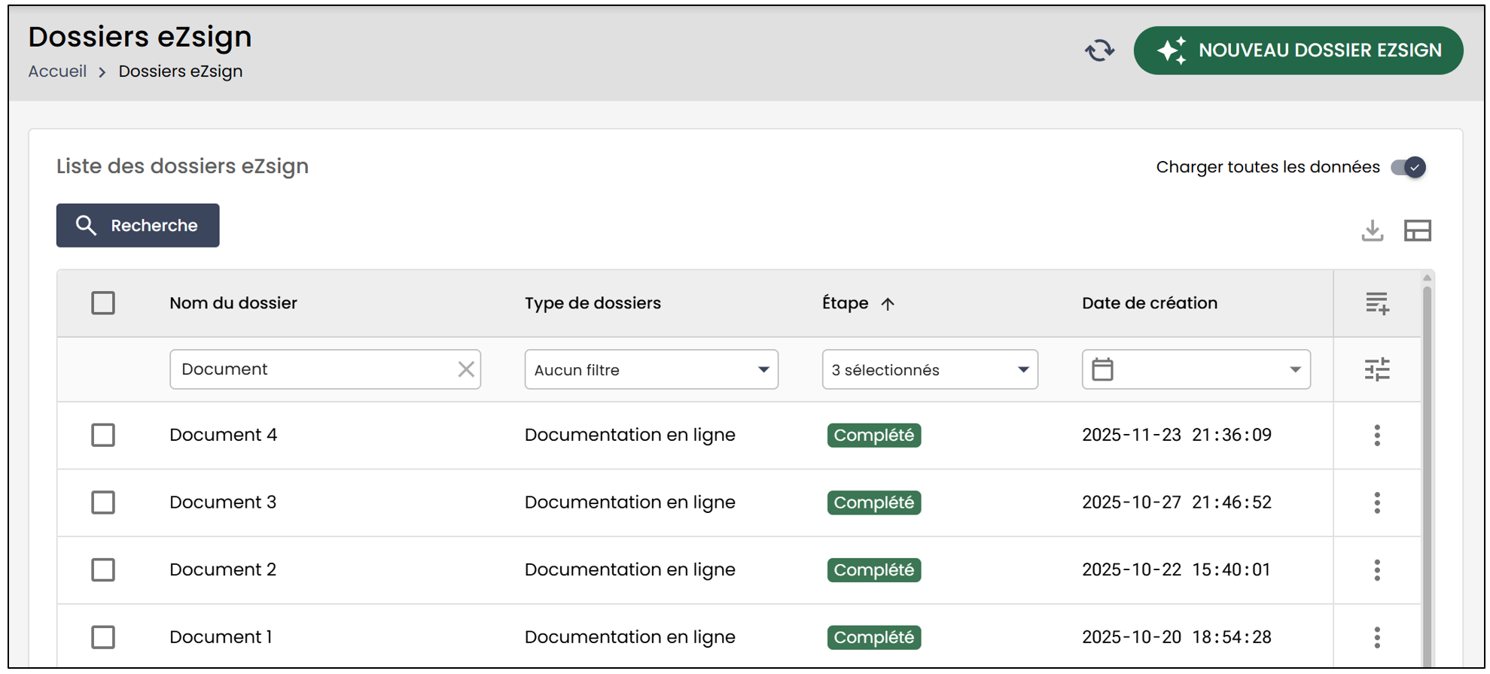
Task: Check the box for Document 3
Action: (103, 502)
